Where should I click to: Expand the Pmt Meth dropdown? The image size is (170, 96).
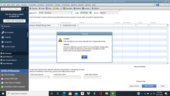click(x=136, y=25)
